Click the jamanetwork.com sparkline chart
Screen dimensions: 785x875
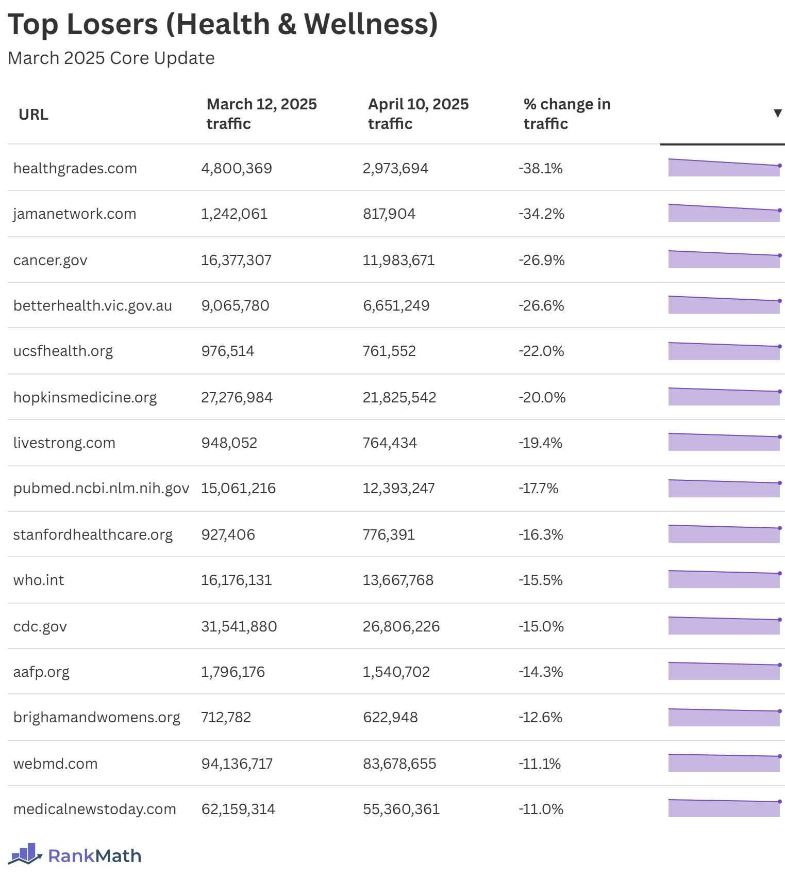click(725, 213)
